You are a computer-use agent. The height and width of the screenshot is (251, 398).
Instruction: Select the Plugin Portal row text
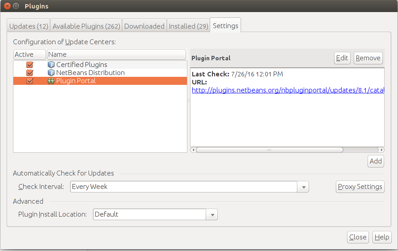pyautogui.click(x=76, y=81)
